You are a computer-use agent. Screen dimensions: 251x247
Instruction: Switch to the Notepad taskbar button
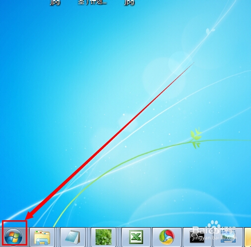coord(73,238)
